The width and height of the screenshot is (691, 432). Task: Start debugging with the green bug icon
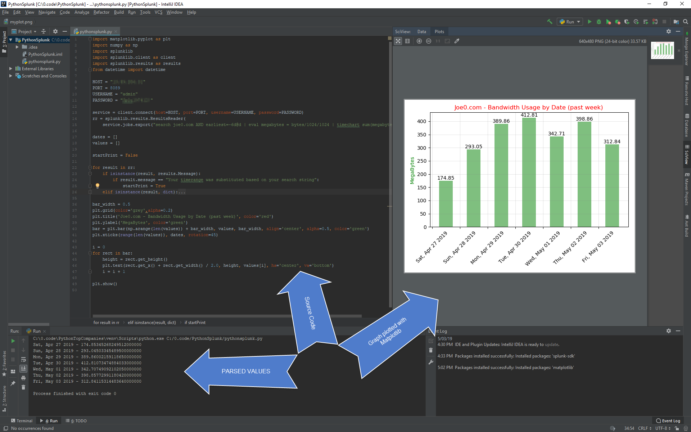(x=599, y=22)
